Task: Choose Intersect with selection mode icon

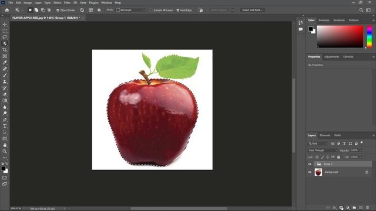Action: [x=49, y=10]
